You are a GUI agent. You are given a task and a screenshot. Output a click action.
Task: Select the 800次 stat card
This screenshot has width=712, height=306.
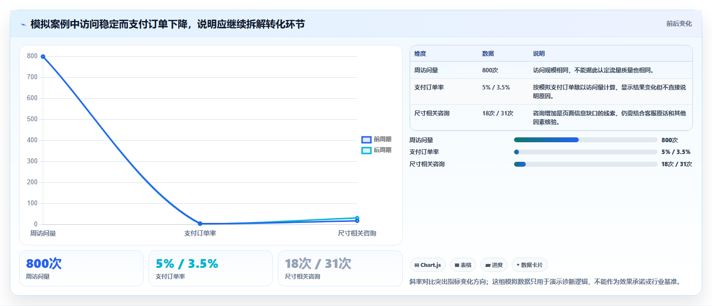point(81,268)
